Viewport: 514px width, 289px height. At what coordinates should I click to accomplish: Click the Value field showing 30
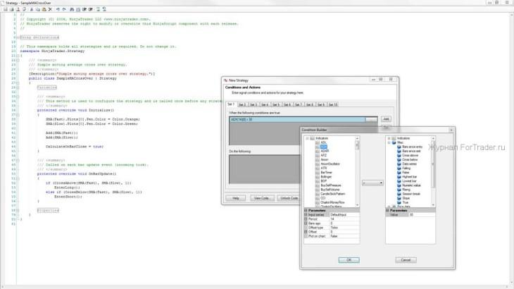click(422, 214)
